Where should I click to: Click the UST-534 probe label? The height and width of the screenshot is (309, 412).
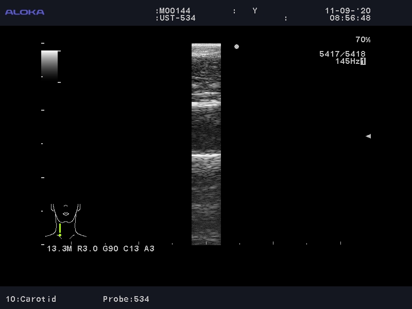pyautogui.click(x=175, y=18)
